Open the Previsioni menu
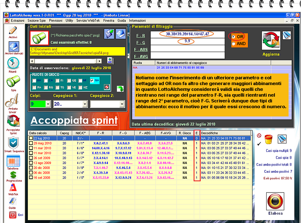Viewport: 301px width, 223px height. pyautogui.click(x=56, y=21)
